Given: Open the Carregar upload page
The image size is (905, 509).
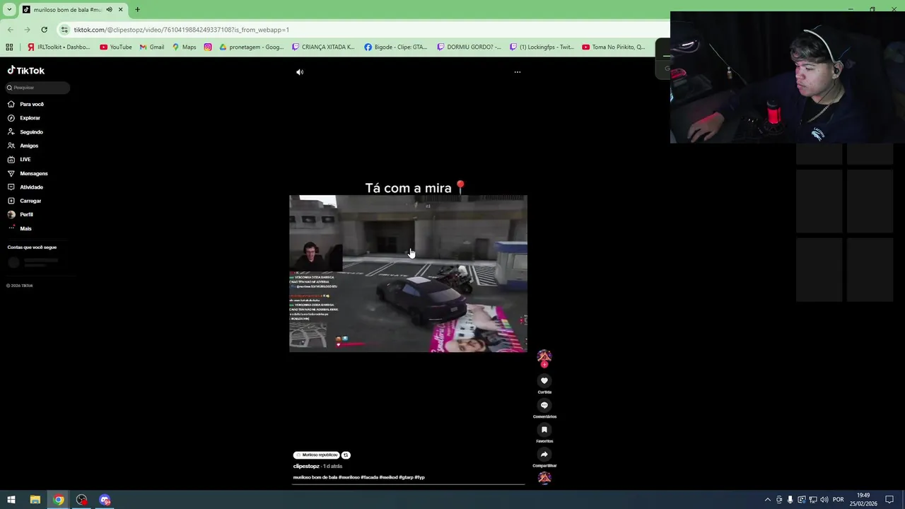Looking at the screenshot, I should tap(25, 201).
